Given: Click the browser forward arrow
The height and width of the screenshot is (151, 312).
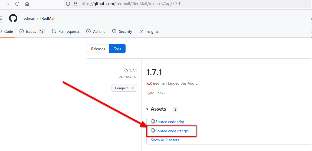Looking at the screenshot, I should point(8,4).
